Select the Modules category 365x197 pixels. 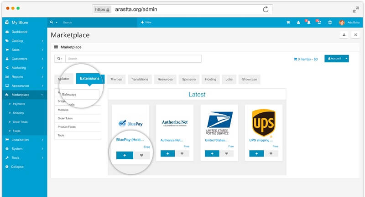point(78,110)
